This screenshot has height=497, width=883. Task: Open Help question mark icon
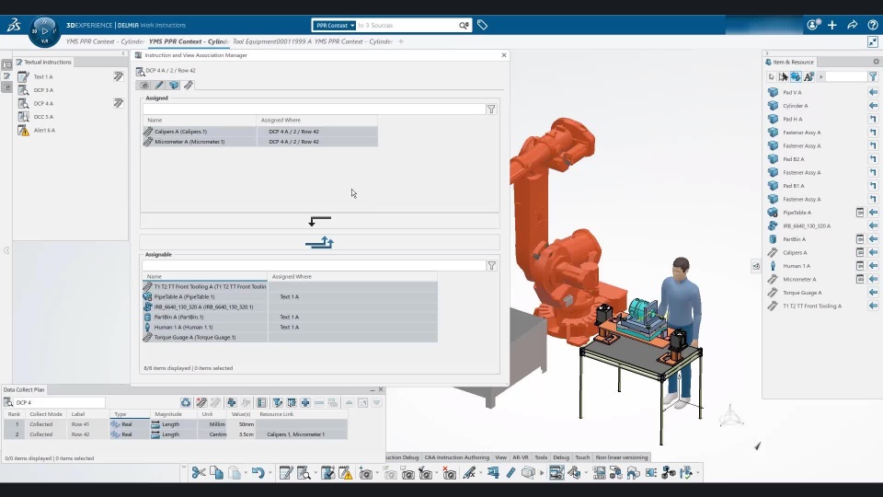pos(872,25)
